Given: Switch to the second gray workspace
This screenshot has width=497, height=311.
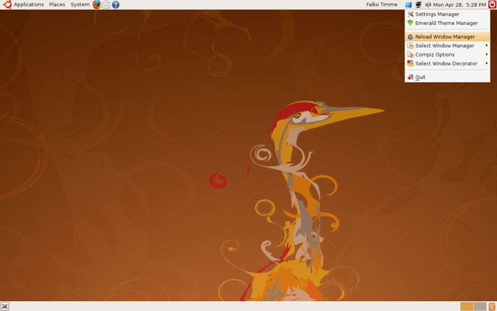Looking at the screenshot, I should pyautogui.click(x=480, y=306).
